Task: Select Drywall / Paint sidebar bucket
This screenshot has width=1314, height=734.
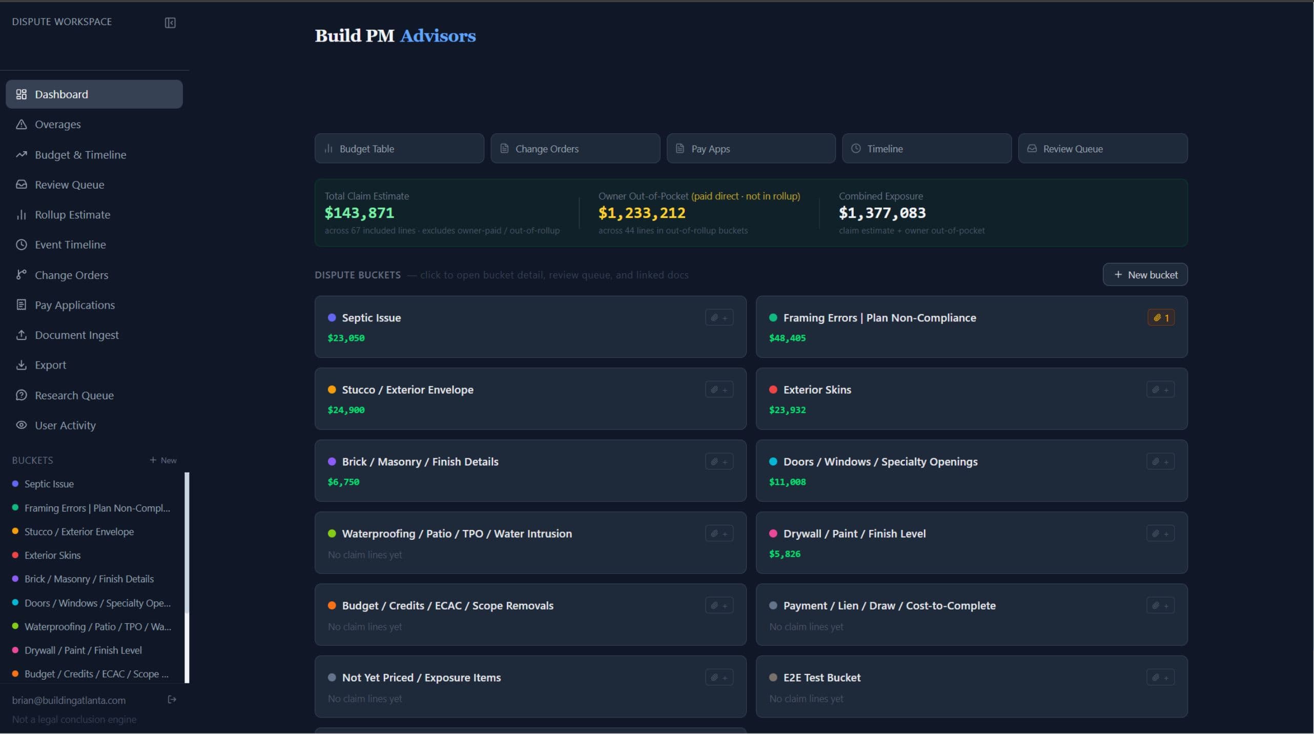Action: pyautogui.click(x=92, y=650)
